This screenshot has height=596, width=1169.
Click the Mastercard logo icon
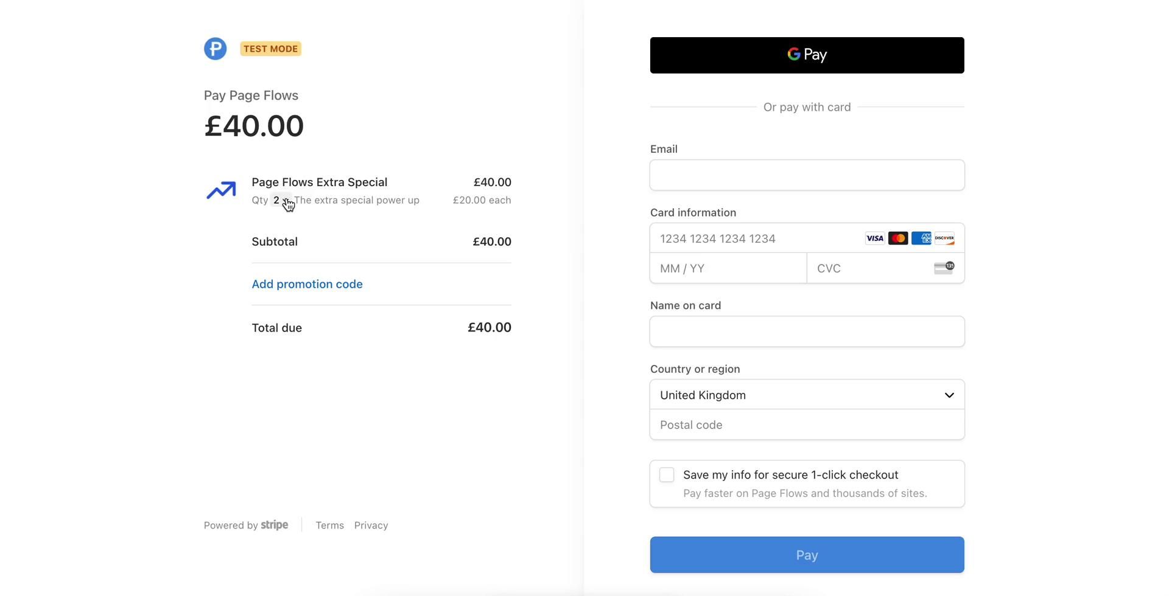tap(897, 238)
